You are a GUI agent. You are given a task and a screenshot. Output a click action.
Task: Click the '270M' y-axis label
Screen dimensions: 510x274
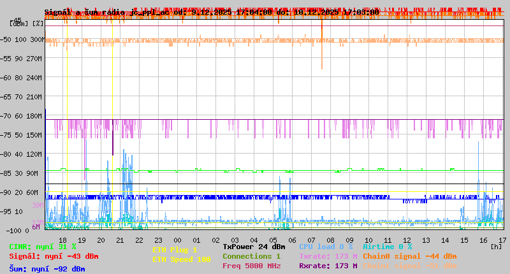coord(36,59)
